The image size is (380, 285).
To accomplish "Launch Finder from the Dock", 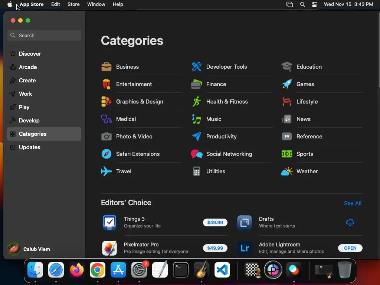I will 35,270.
